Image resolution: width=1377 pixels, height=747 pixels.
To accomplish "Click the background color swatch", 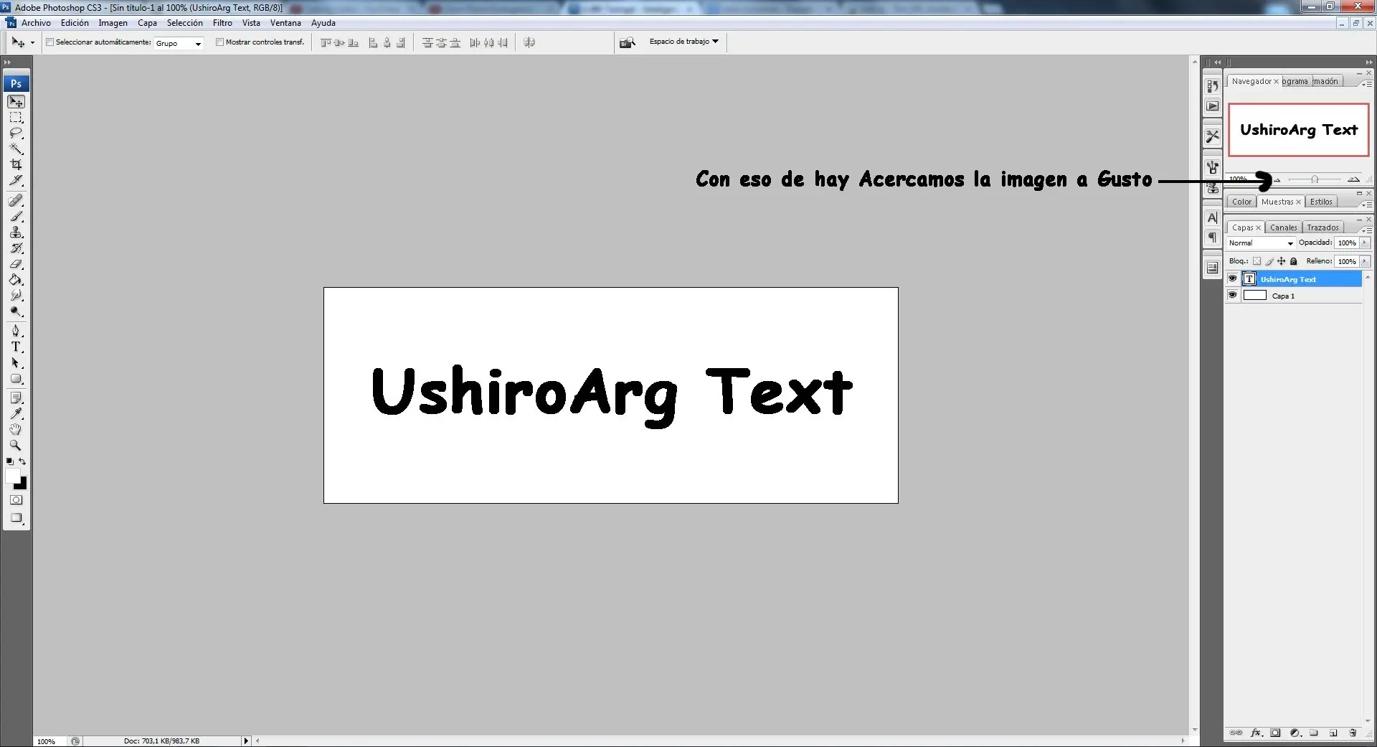I will click(22, 484).
